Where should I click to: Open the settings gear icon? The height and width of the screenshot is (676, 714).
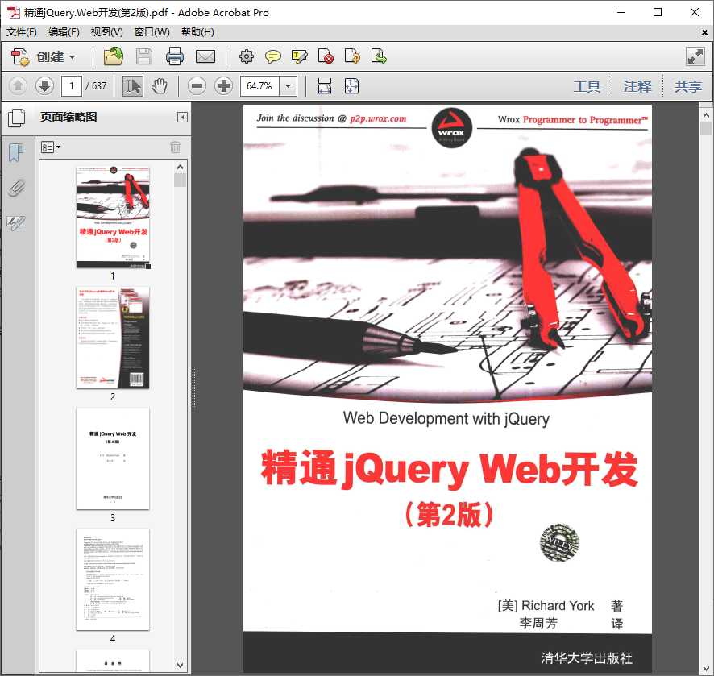point(247,56)
